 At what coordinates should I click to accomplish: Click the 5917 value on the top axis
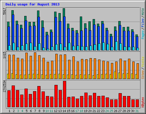(4, 11)
